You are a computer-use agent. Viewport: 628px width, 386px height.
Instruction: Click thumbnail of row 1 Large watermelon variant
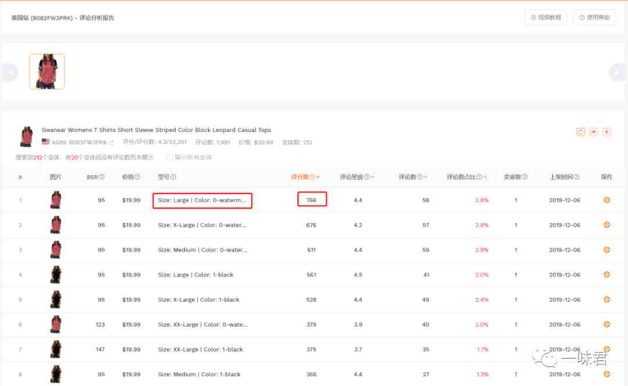(x=56, y=200)
